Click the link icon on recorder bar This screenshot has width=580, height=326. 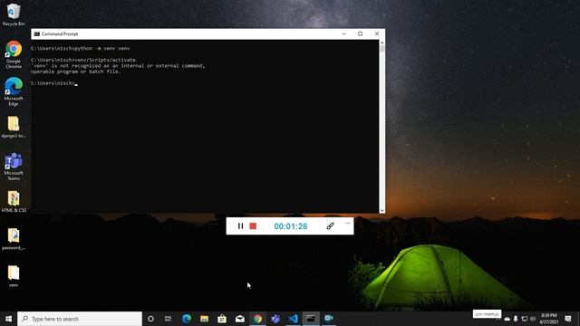[330, 225]
